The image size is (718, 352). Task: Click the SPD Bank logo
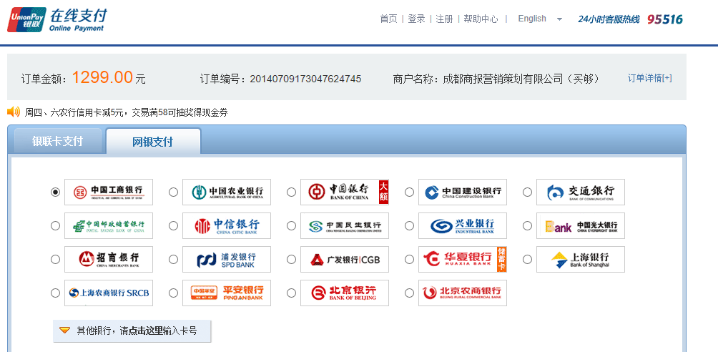tap(227, 260)
